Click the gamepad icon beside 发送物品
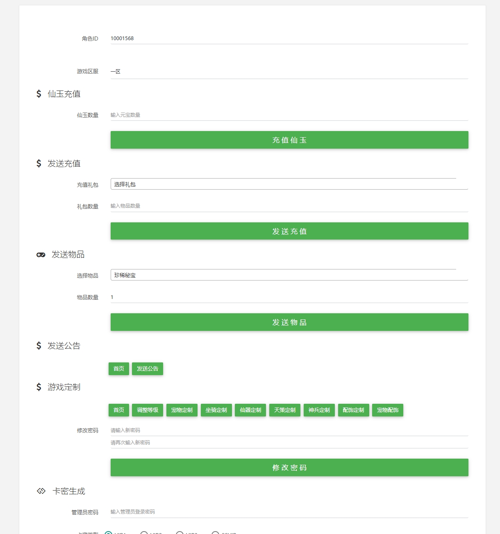Screen dimensions: 500x534 coord(41,255)
